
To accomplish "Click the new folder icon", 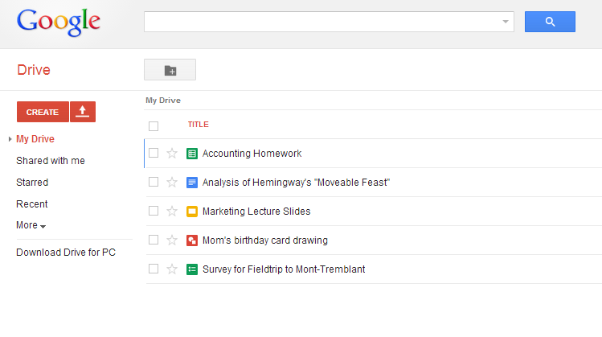I will pyautogui.click(x=170, y=71).
